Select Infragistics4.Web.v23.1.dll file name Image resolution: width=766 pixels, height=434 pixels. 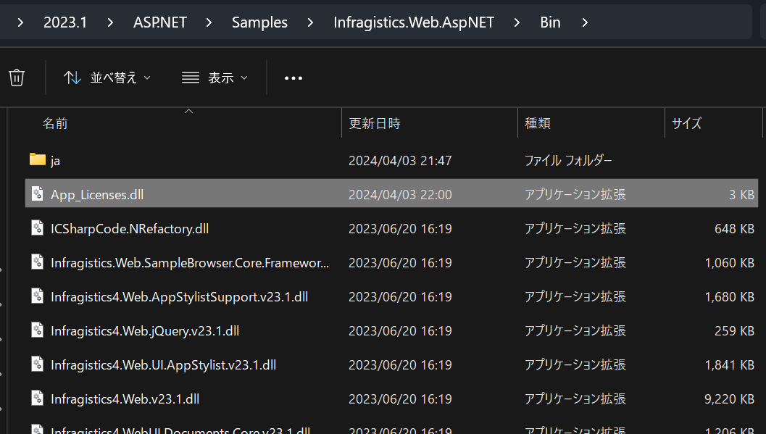coord(125,400)
